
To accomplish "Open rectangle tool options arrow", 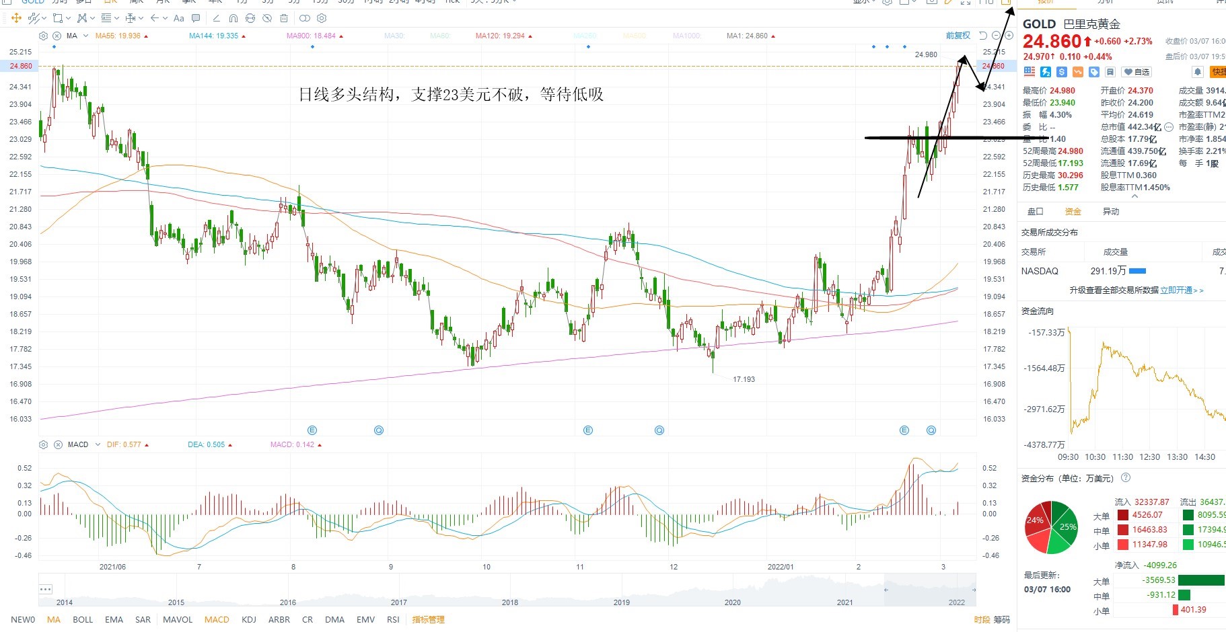I will [68, 18].
